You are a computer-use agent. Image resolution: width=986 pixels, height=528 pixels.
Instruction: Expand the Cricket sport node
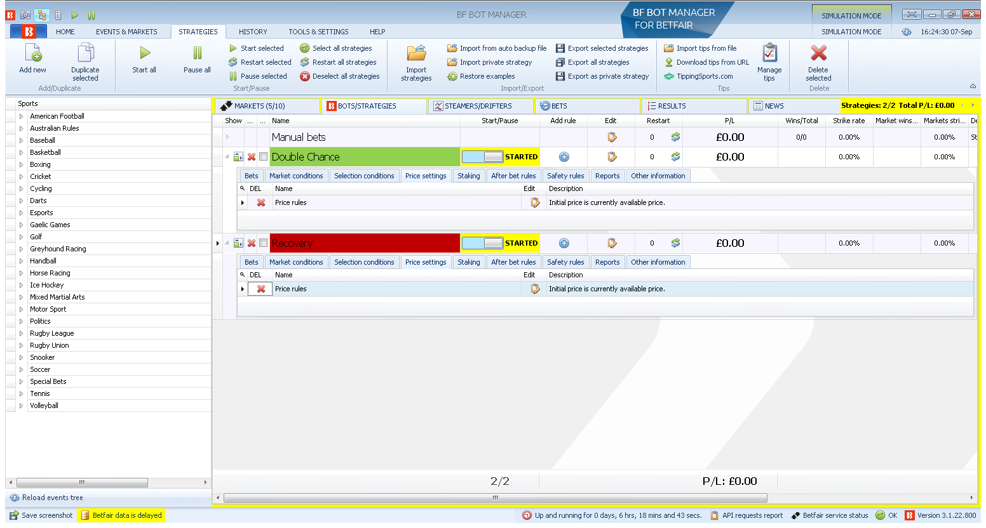21,176
